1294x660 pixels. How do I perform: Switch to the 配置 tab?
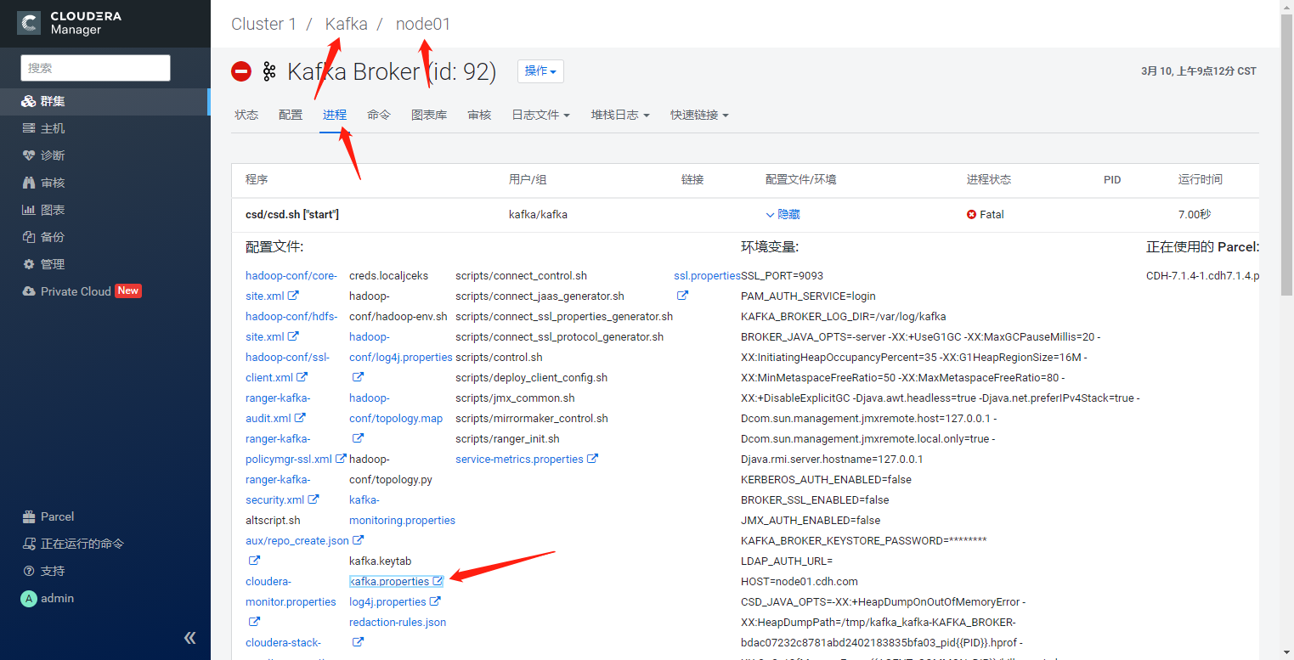pyautogui.click(x=291, y=115)
